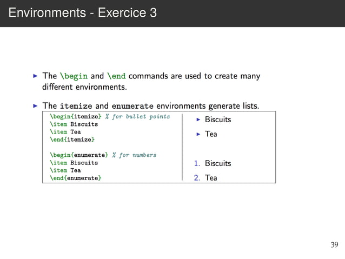The height and width of the screenshot is (259, 345).
Task: Click the word enumerate in the sentence
Action: (x=132, y=106)
